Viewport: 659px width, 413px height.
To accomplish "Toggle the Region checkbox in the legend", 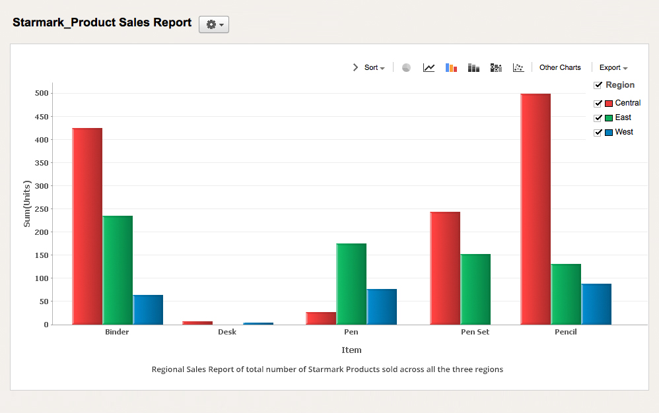I will [x=597, y=84].
